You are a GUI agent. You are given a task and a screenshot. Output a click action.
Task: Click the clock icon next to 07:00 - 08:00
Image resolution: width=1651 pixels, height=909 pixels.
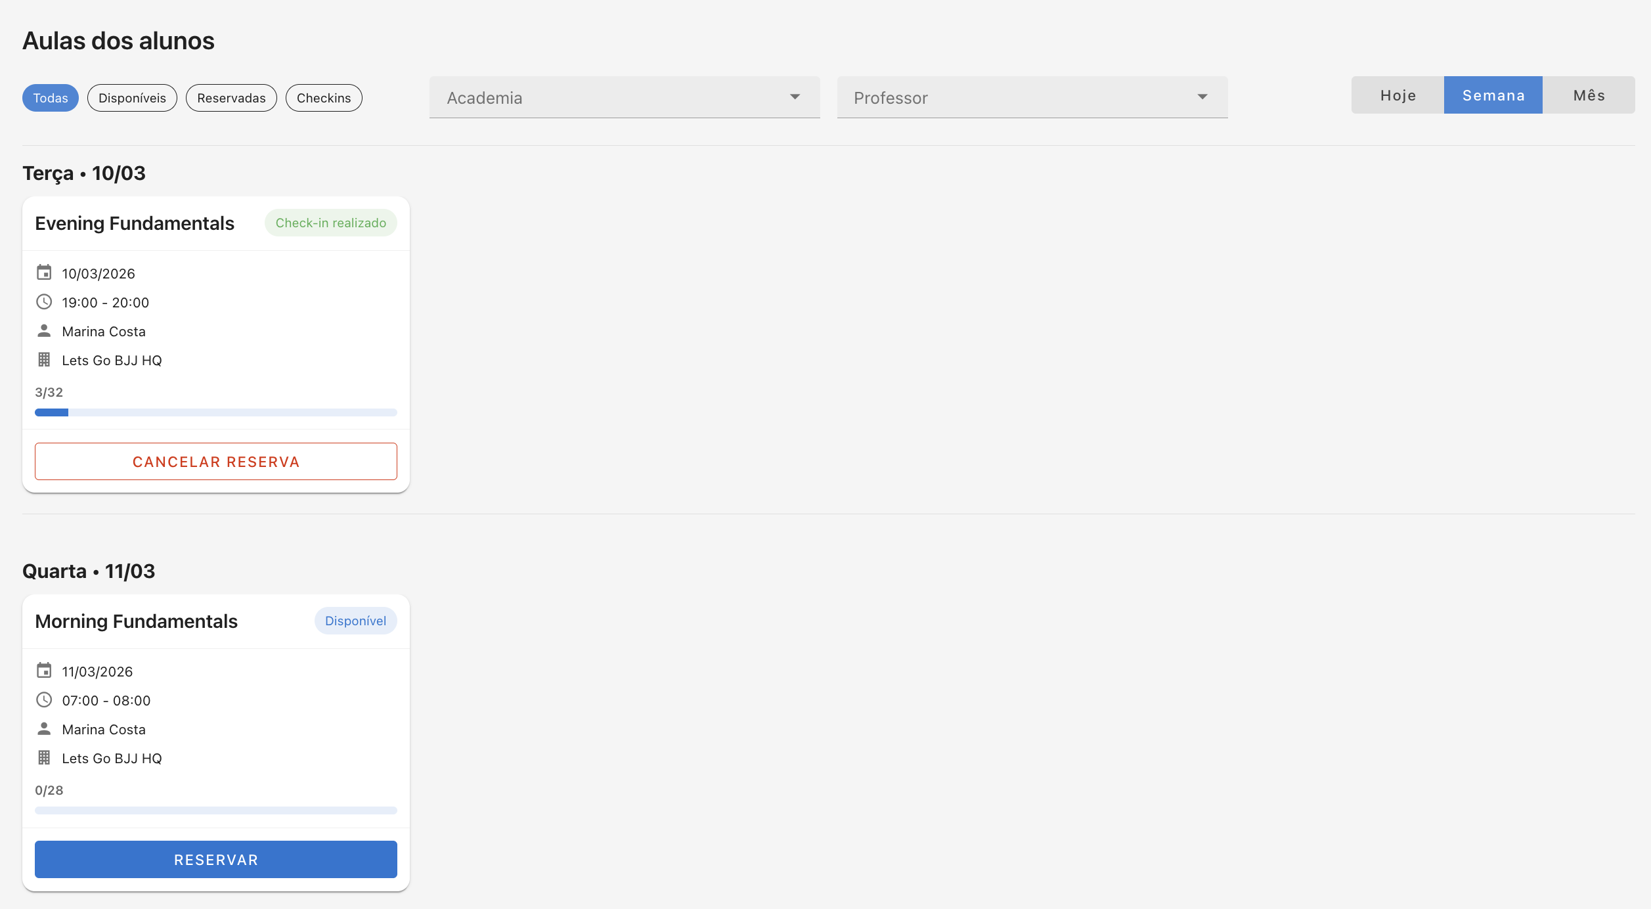pos(44,699)
